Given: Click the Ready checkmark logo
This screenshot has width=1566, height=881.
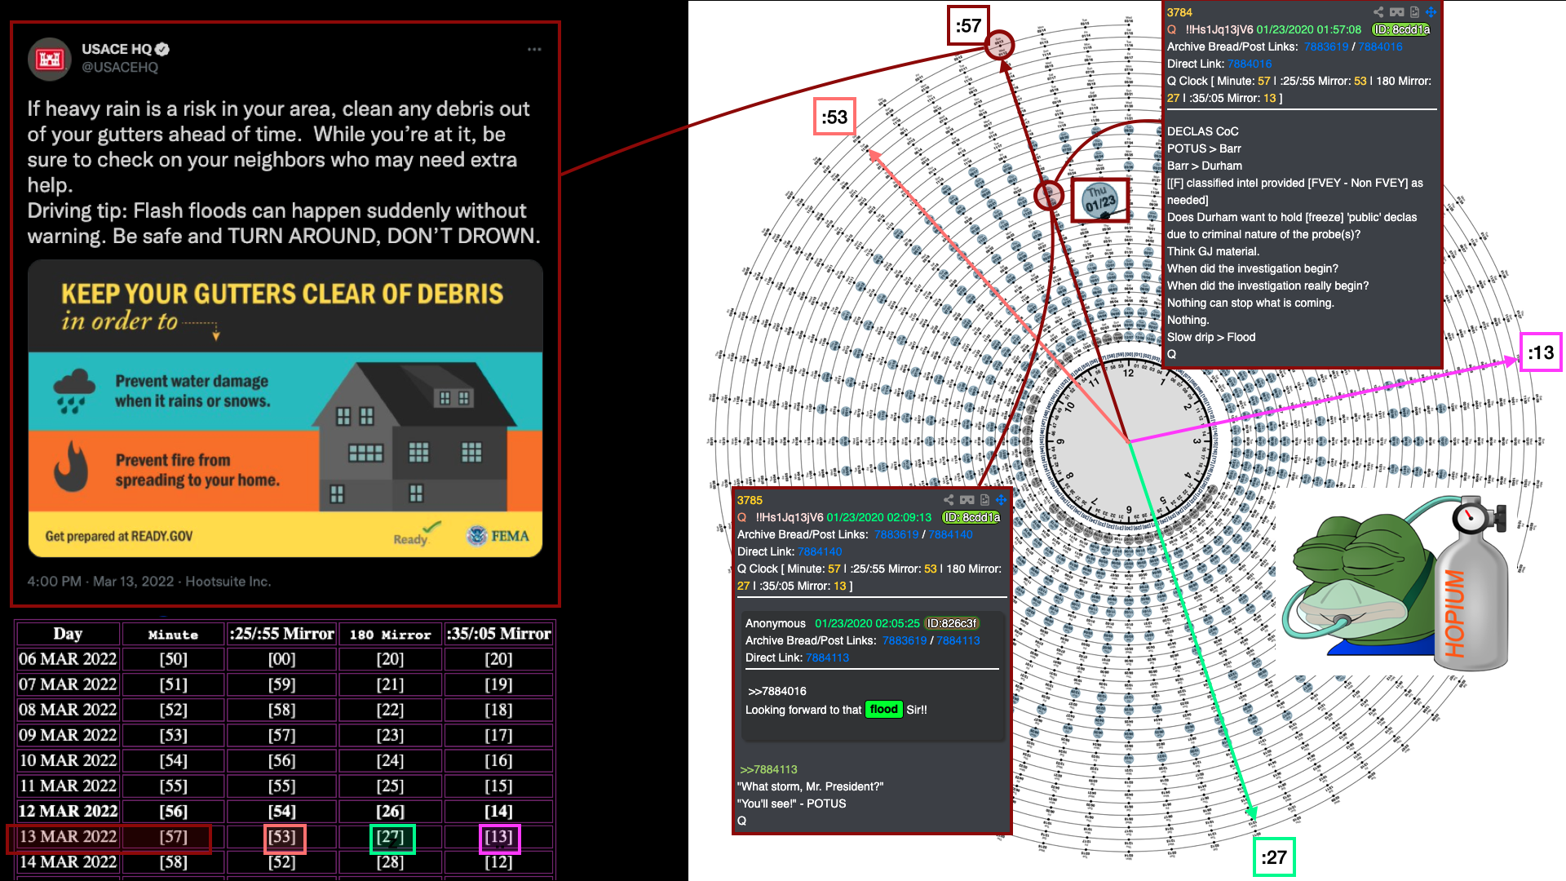Looking at the screenshot, I should 416,534.
